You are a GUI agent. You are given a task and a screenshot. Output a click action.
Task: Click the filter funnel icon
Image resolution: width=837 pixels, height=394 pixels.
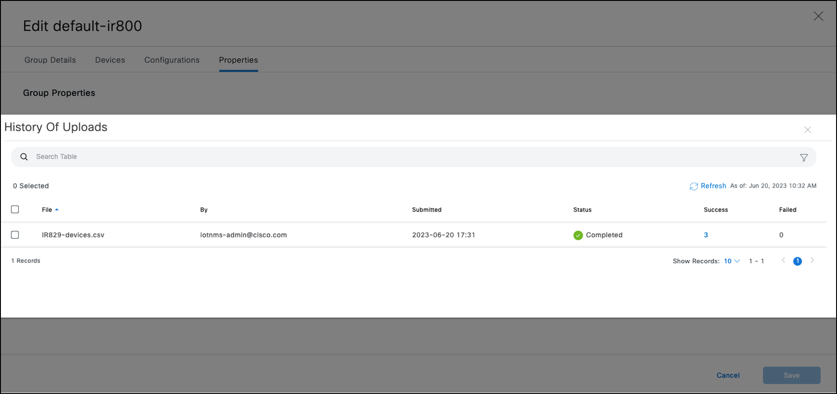tap(803, 158)
